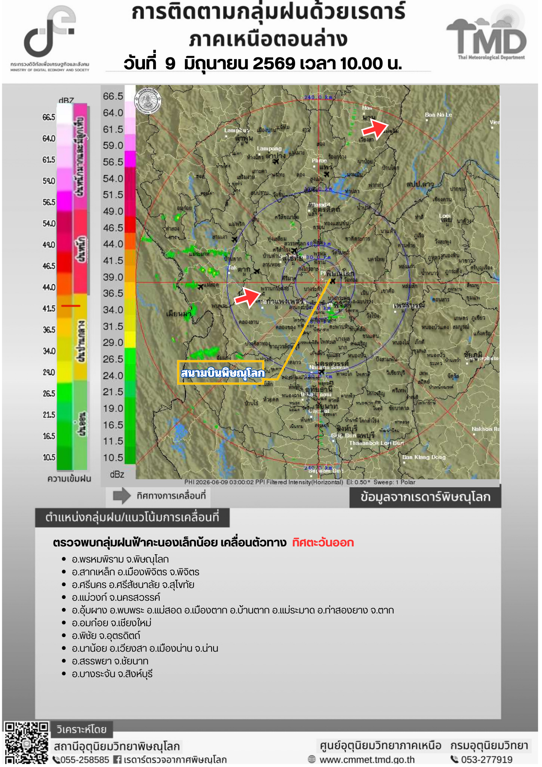
Task: Click the สถานีอุตุนิยมวิทยาพิษณุโลก station name
Action: (117, 746)
